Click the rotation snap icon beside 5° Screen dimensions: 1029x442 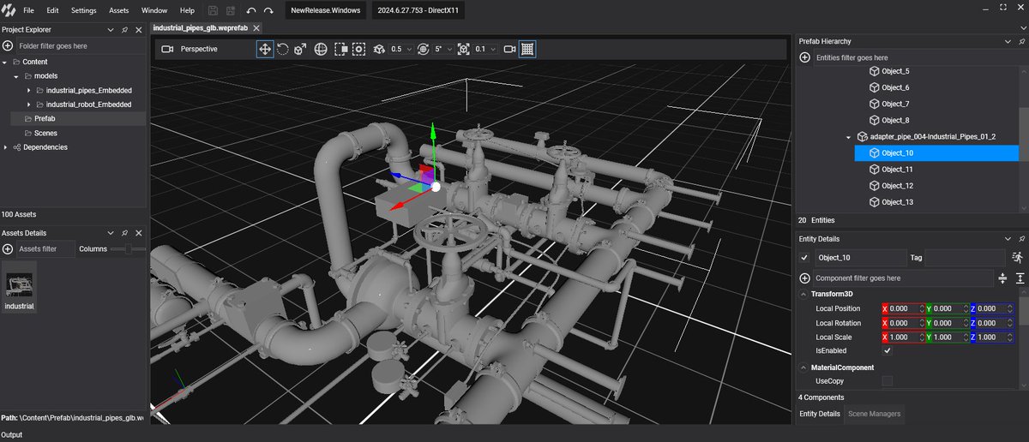[422, 49]
